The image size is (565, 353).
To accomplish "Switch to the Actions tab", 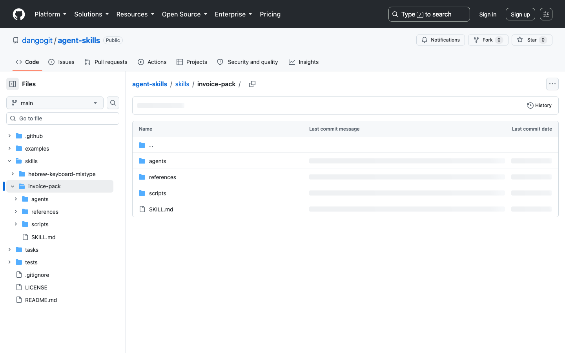I will (152, 62).
